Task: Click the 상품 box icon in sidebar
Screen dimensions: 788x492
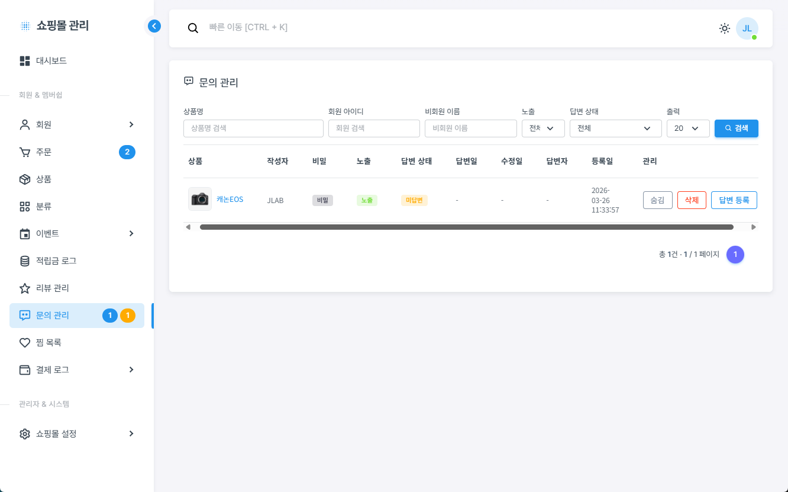Action: tap(25, 179)
